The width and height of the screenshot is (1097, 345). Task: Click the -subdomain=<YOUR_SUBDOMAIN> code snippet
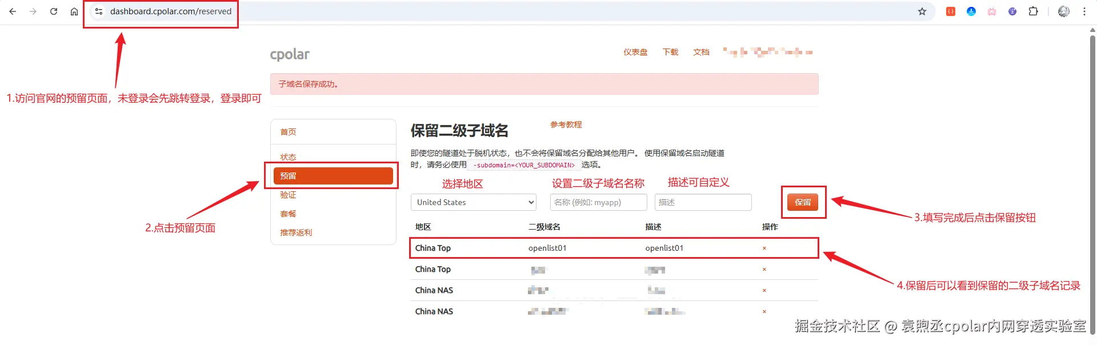(x=524, y=165)
